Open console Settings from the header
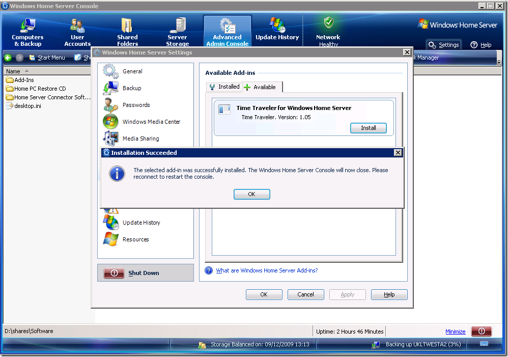 pyautogui.click(x=443, y=45)
